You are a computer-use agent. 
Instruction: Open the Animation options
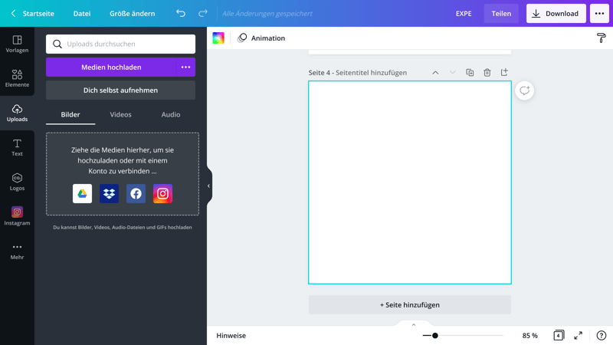261,38
